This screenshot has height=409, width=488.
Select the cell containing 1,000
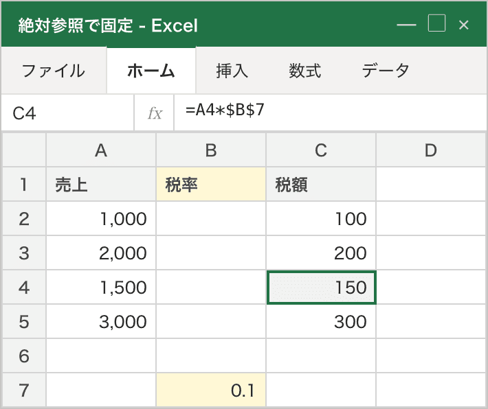point(101,218)
